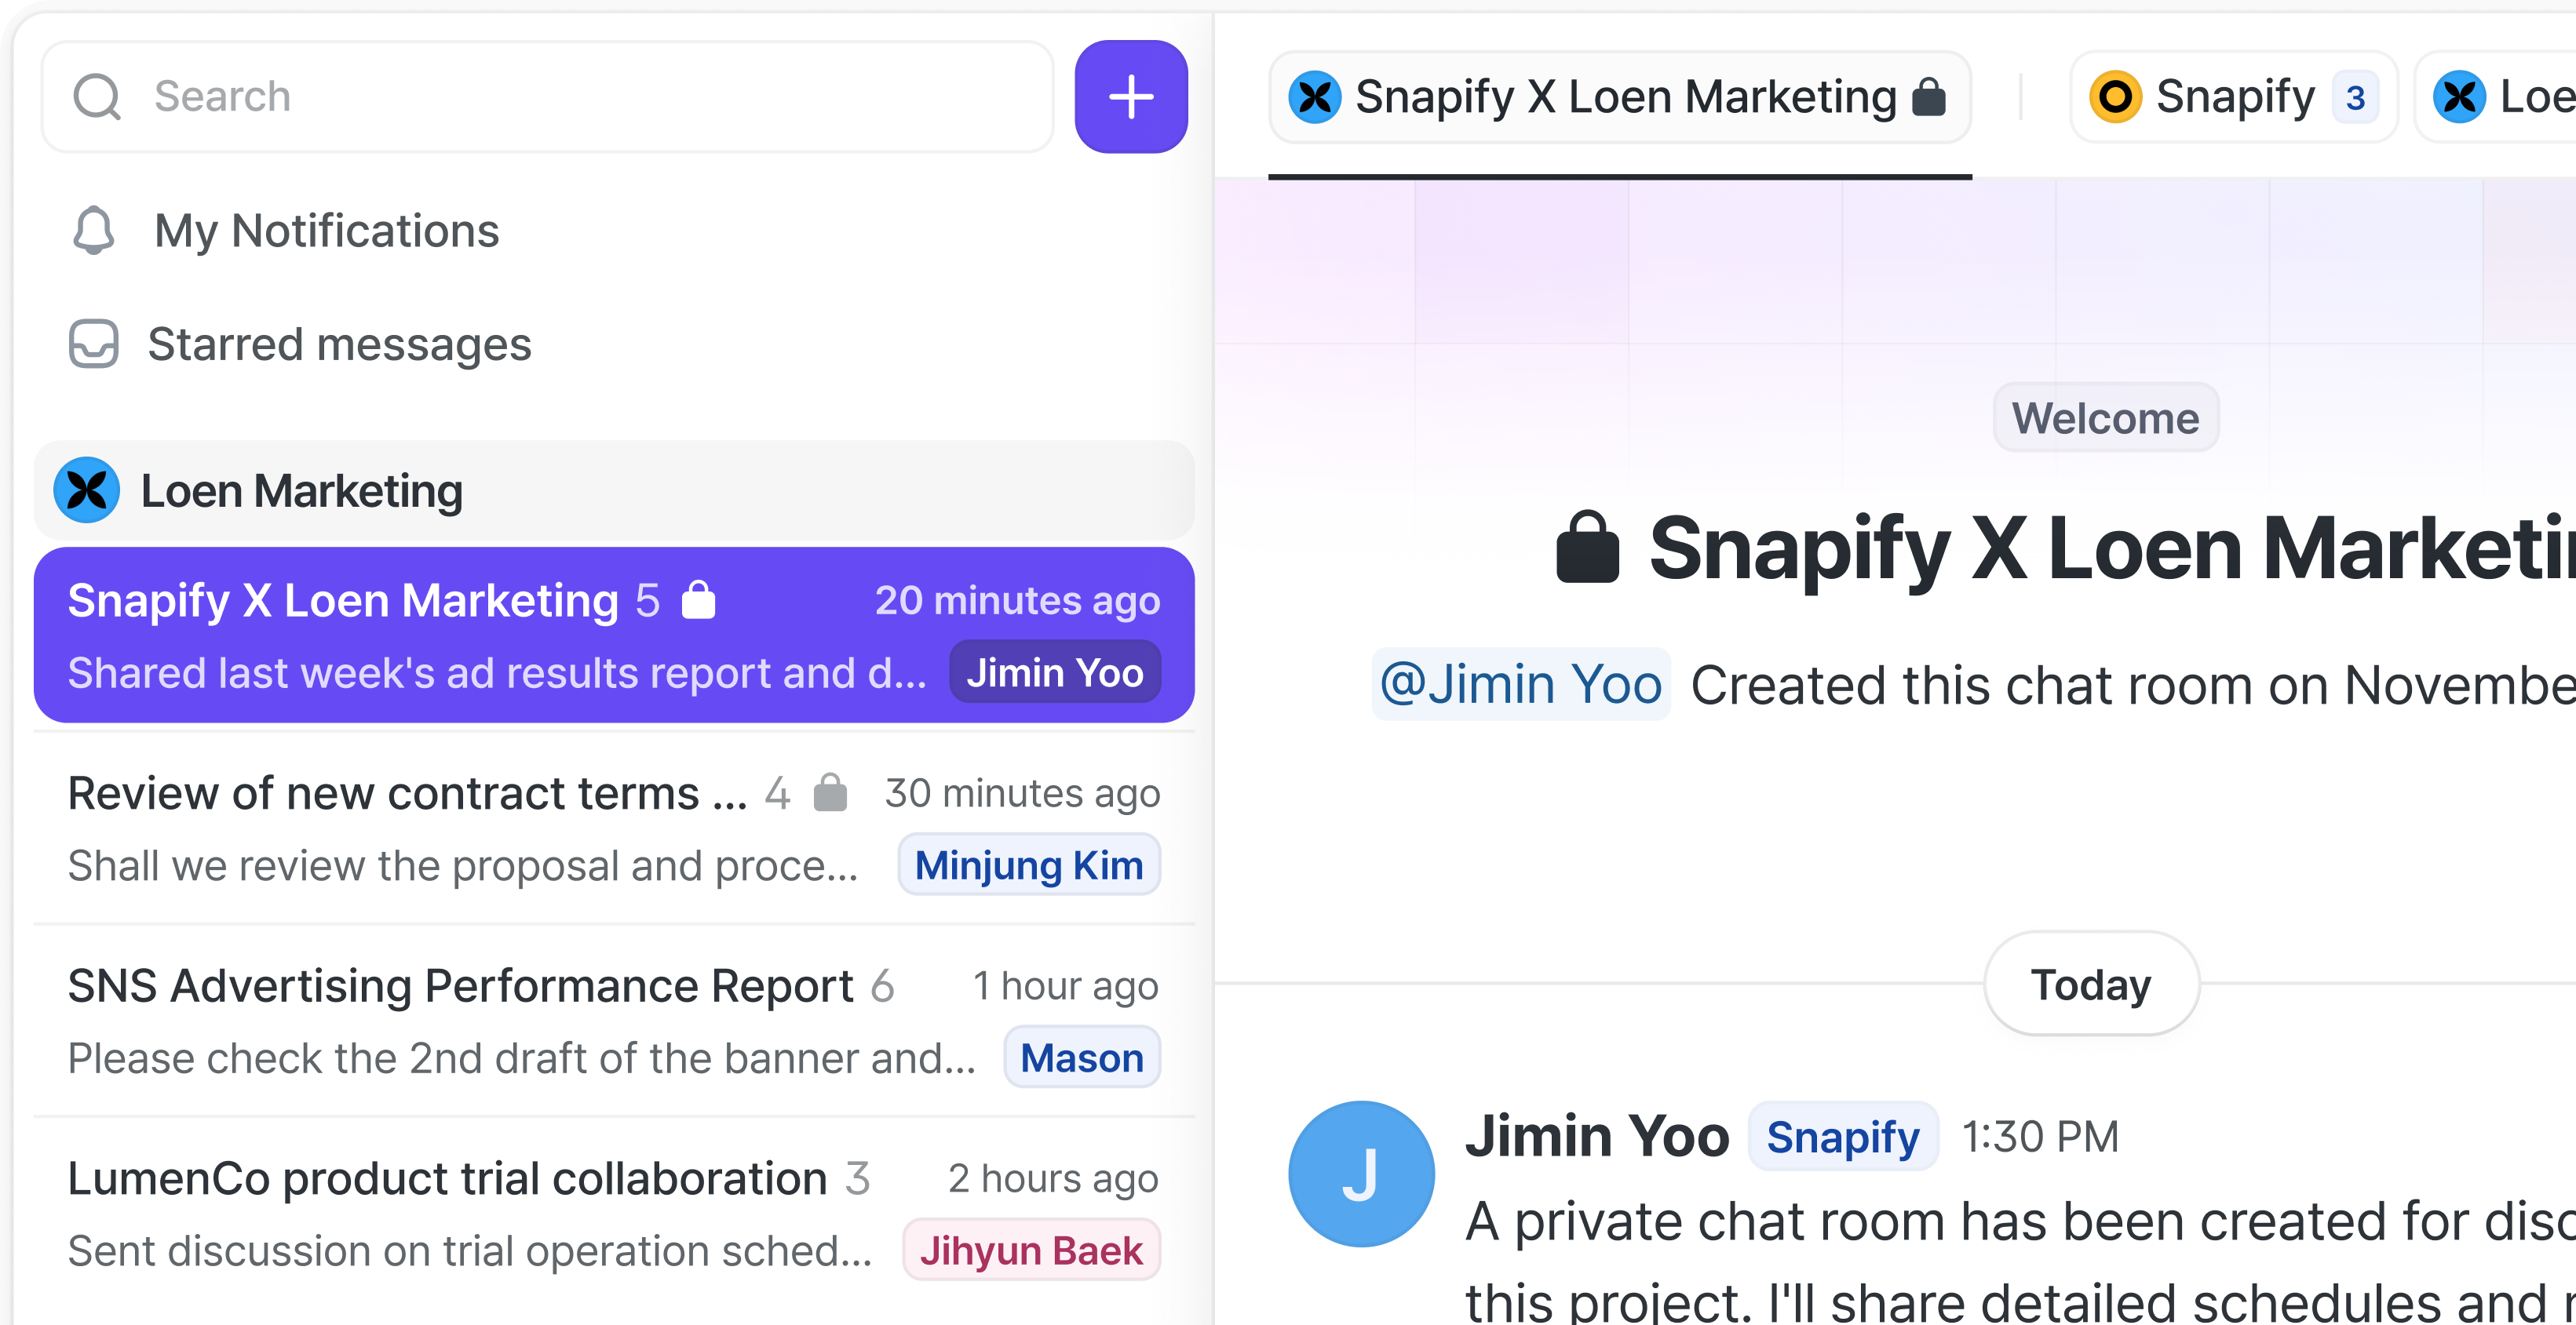
Task: Click preview 'Sent discussion on trial operation sched...'
Action: coord(470,1251)
